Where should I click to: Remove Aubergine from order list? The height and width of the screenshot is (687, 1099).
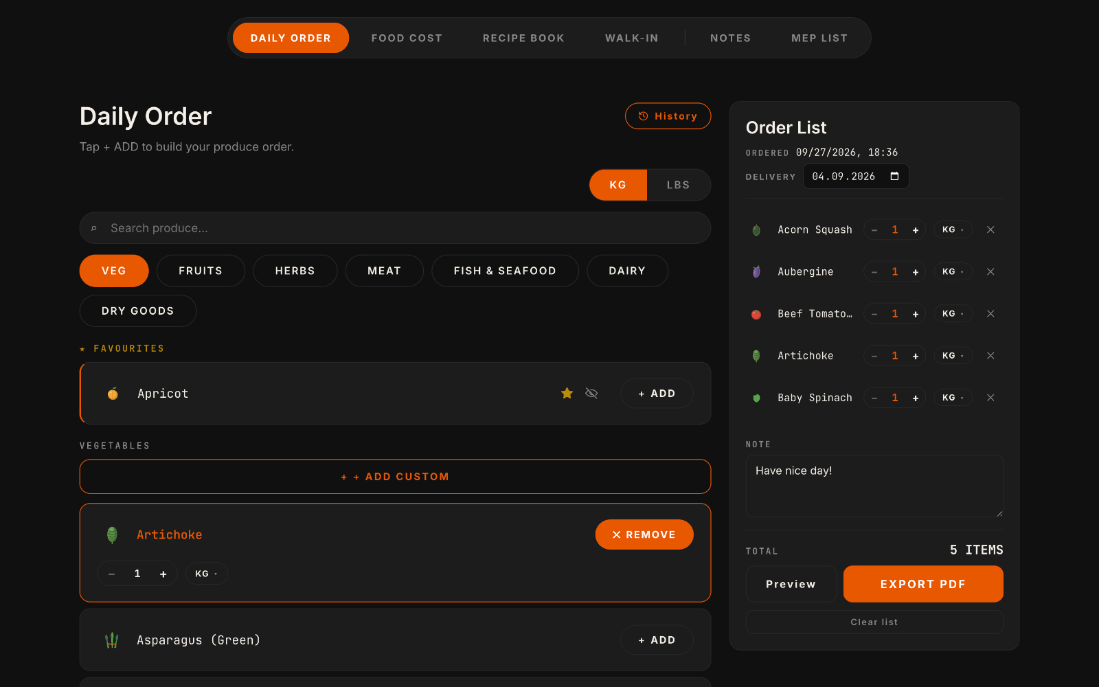(990, 272)
